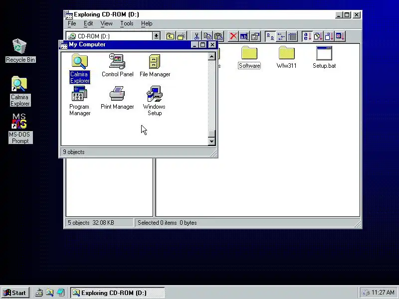Click the Start button

(x=15, y=293)
